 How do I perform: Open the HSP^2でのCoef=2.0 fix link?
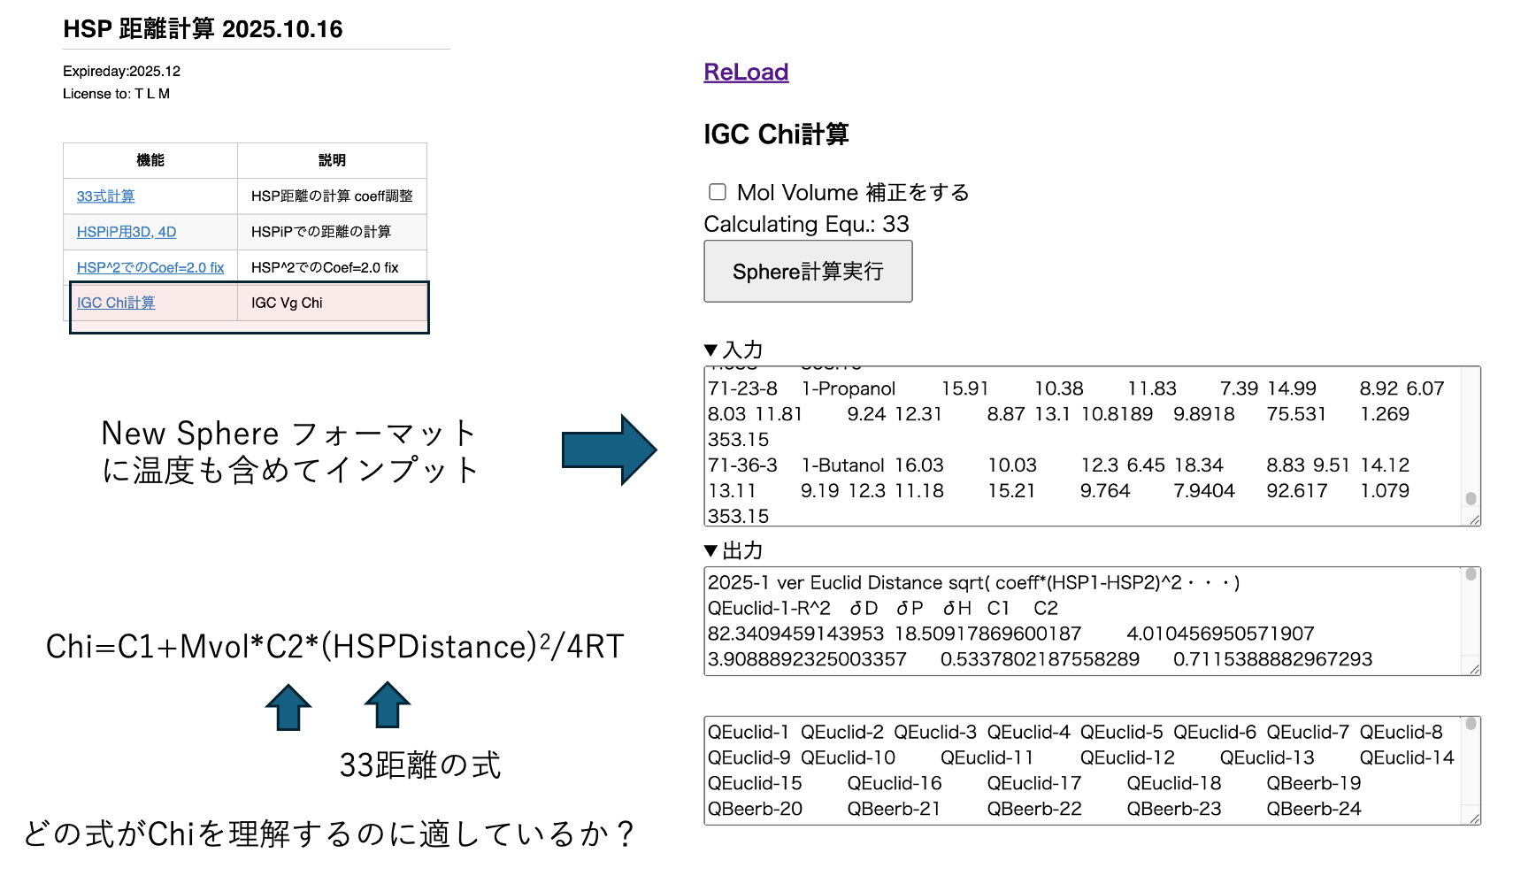tap(150, 267)
